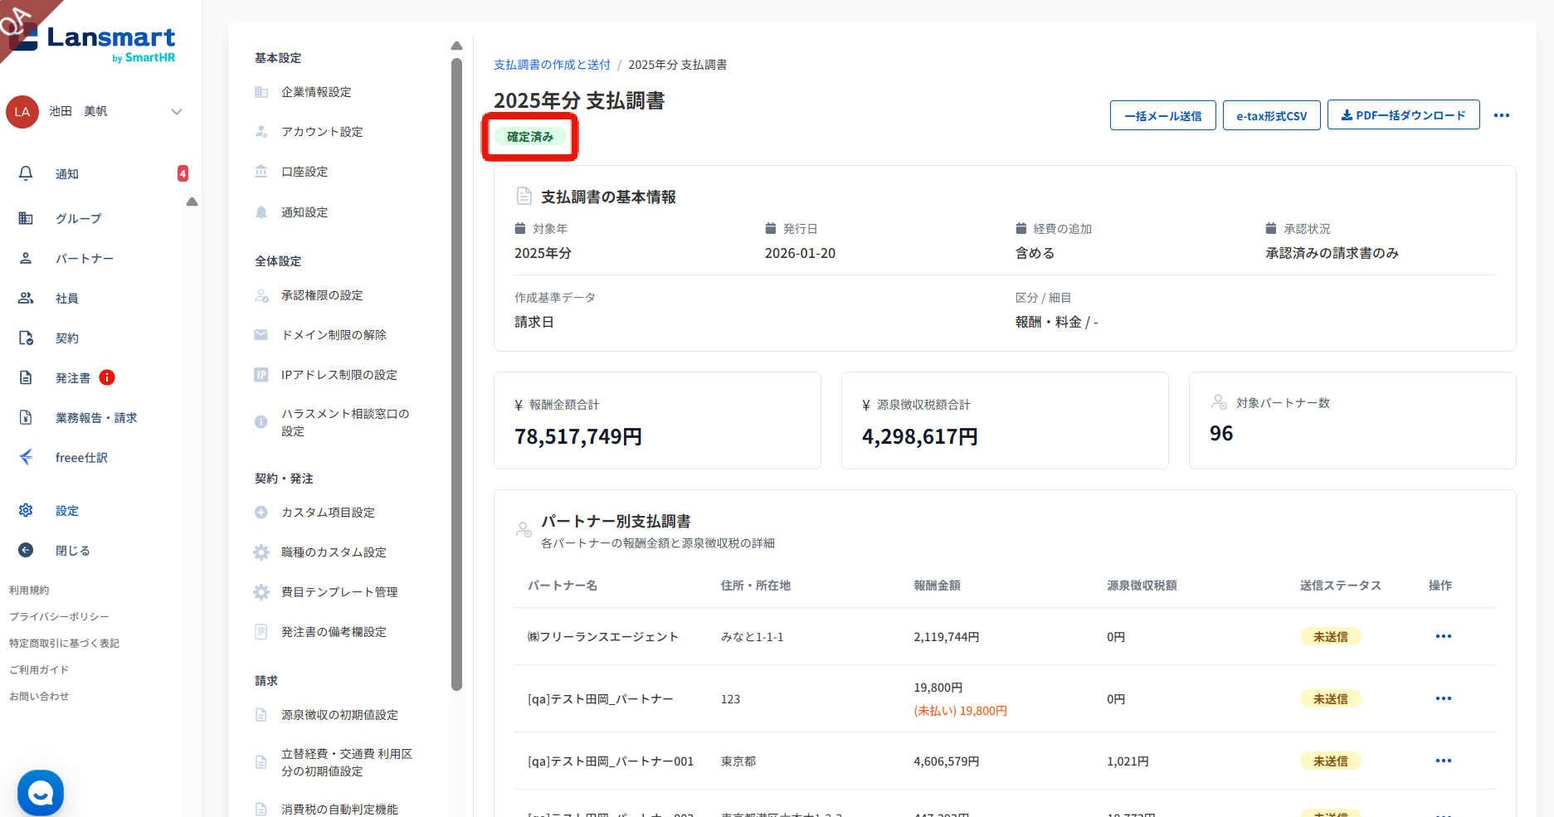Open the chat support bubble
1554x817 pixels.
tap(41, 793)
